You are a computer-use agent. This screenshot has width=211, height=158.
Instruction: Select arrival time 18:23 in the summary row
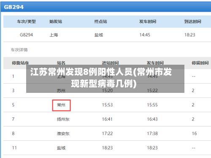click(x=190, y=35)
